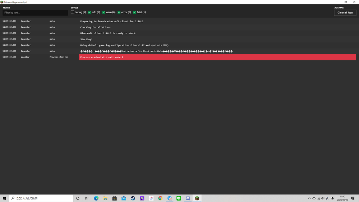Viewport: 359px width, 202px height.
Task: Launch Microsoft Edge from taskbar
Action: point(96,198)
